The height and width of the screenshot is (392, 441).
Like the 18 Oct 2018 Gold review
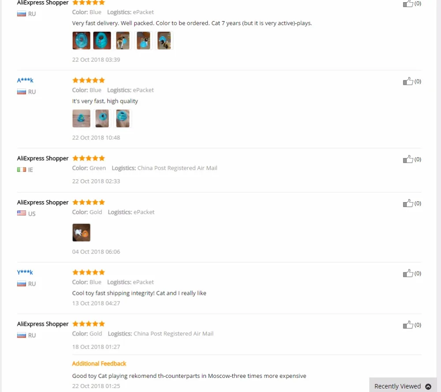click(408, 325)
